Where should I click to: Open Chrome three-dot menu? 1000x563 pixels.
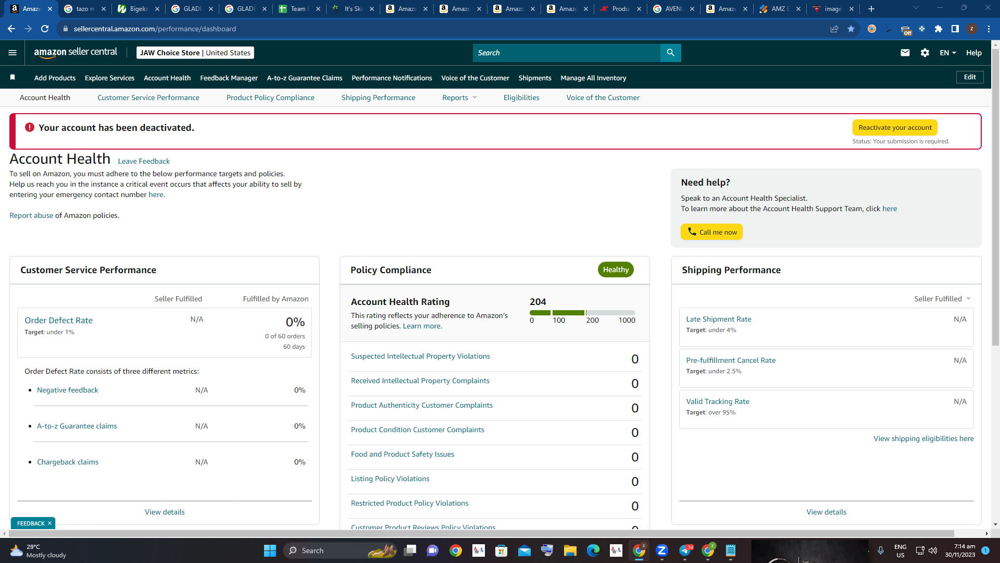(x=989, y=29)
